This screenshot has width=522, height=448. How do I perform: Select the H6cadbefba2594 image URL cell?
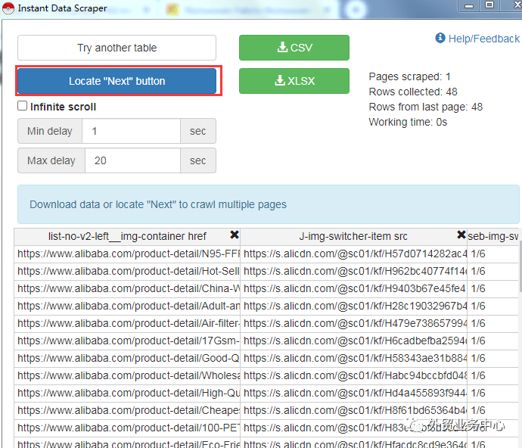[x=353, y=341]
